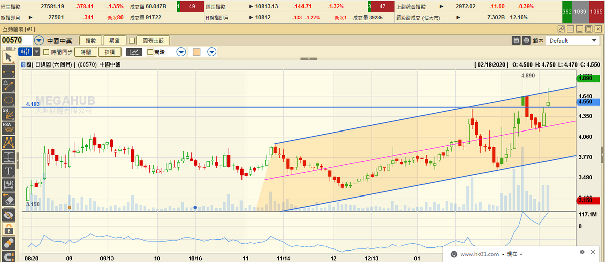Image resolution: width=605 pixels, height=262 pixels.
Task: Click the orange color swatch
Action: point(197,52)
